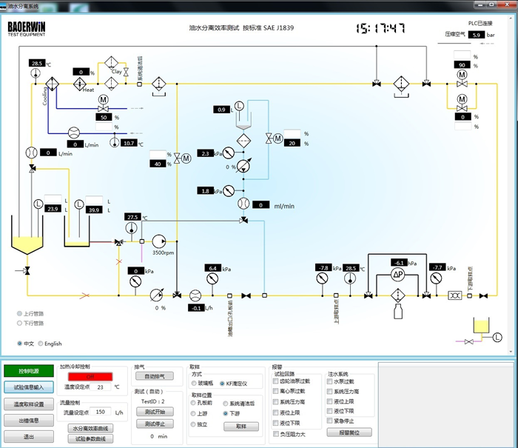Click the motorized valve showing 90%
Screen dimensions: 518x448
coord(462,78)
